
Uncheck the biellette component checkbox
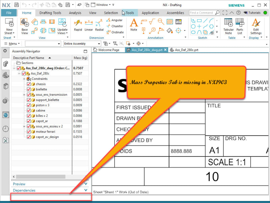tap(29, 89)
